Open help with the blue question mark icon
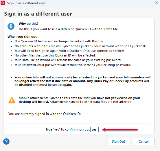 (6, 141)
